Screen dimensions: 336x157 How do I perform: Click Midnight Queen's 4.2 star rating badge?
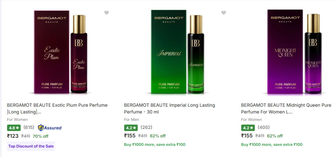click(x=248, y=128)
